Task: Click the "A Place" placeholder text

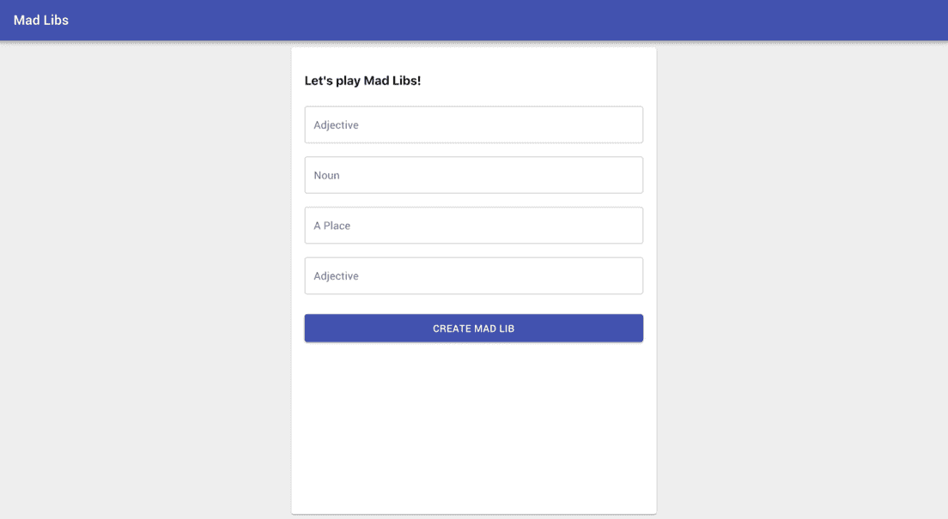Action: click(x=331, y=226)
